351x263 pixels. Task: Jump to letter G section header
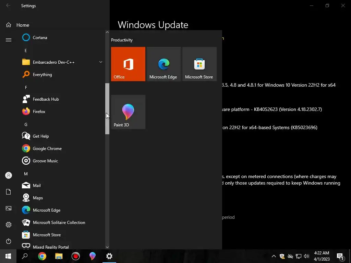click(26, 125)
